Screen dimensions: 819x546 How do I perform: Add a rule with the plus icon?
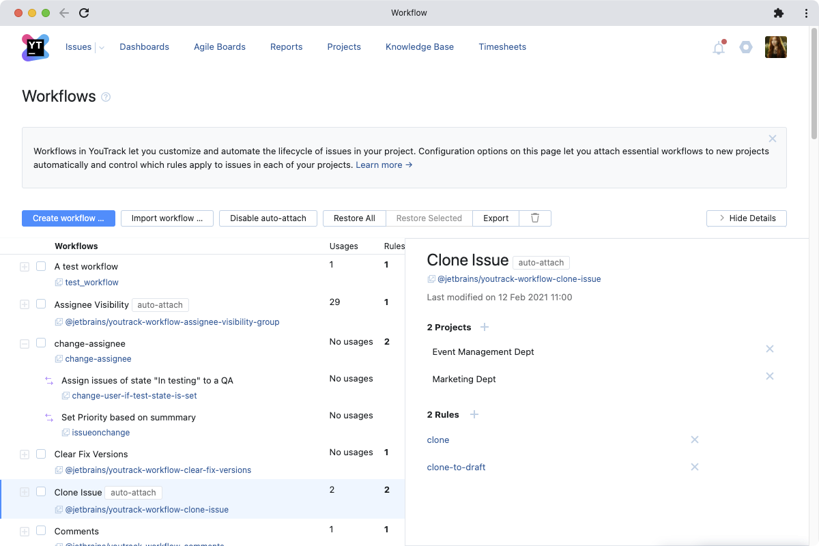coord(474,415)
